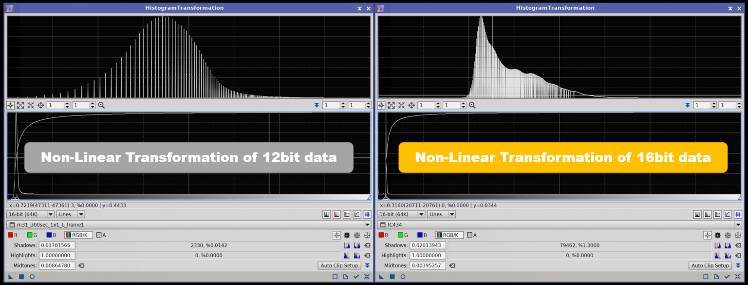Open the m31_300sec_1x1_L_frame1 view selector dropdown
Image resolution: width=748 pixels, height=285 pixels.
(367, 225)
